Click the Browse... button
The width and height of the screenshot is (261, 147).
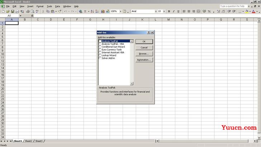144,54
